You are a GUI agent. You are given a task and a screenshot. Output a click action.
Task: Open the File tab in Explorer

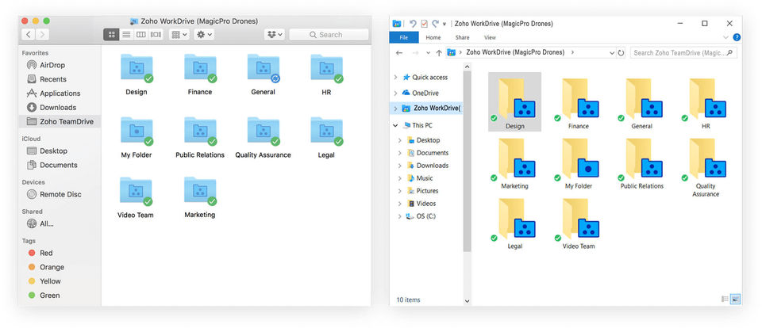coord(404,37)
